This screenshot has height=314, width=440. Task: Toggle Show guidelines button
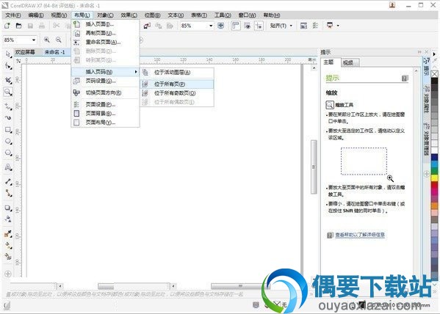[259, 26]
